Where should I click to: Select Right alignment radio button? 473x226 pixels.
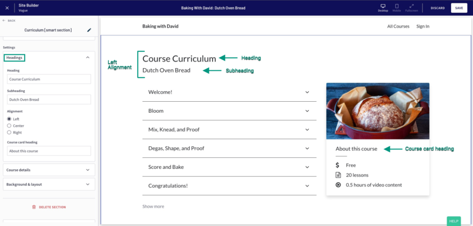click(9, 133)
